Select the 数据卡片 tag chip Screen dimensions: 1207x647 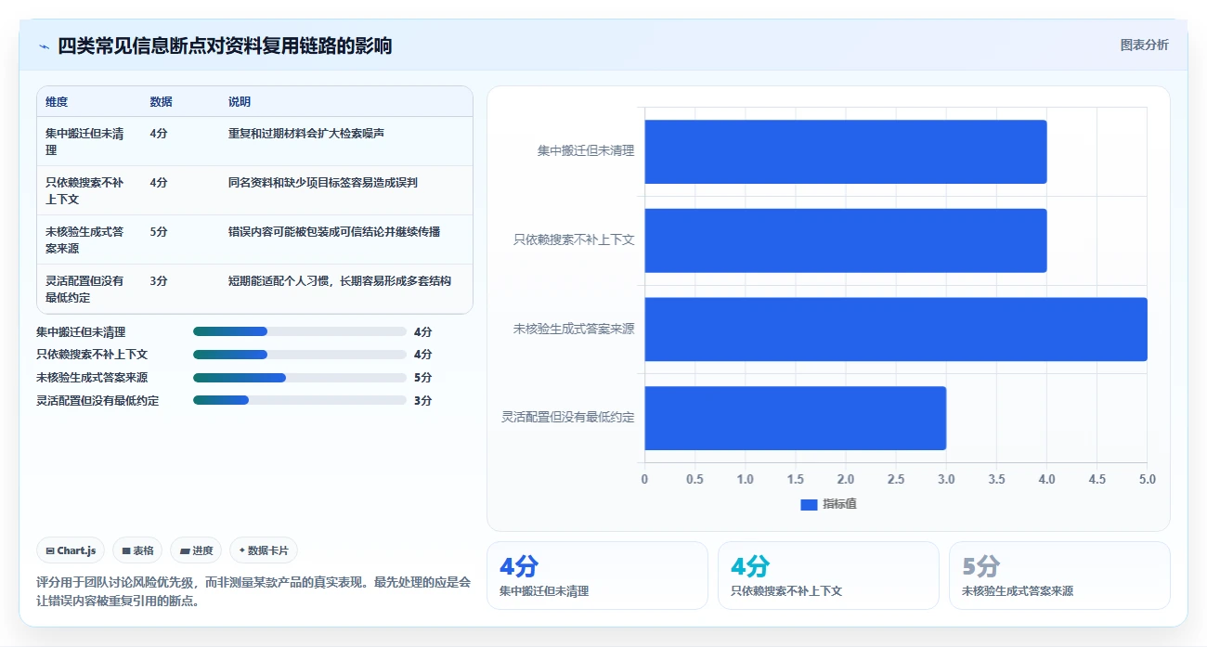[x=264, y=550]
